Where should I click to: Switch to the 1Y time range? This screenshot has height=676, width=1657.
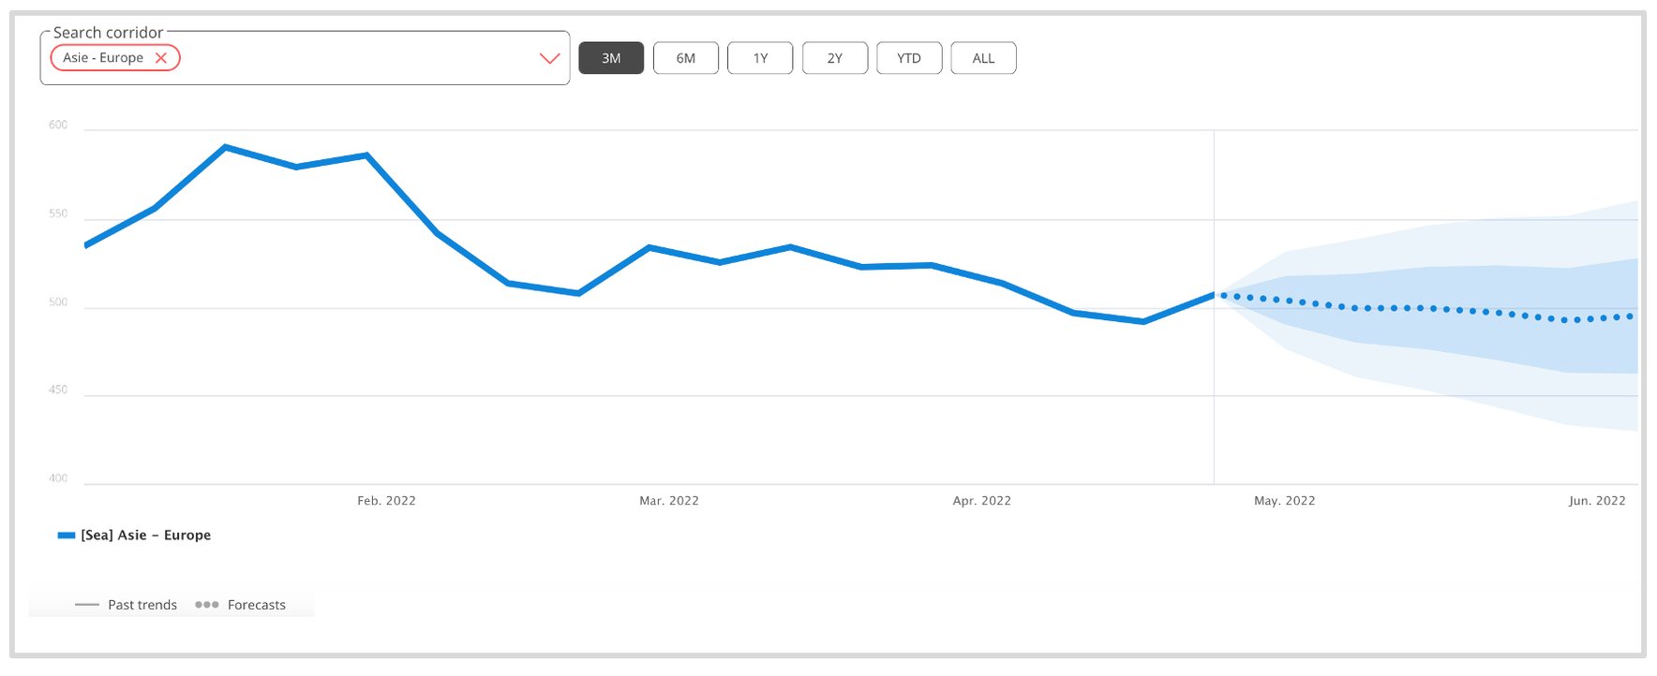(760, 58)
